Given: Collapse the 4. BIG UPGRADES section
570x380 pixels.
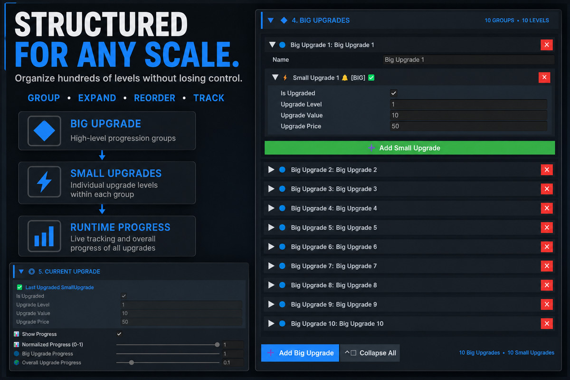Looking at the screenshot, I should click(x=271, y=20).
